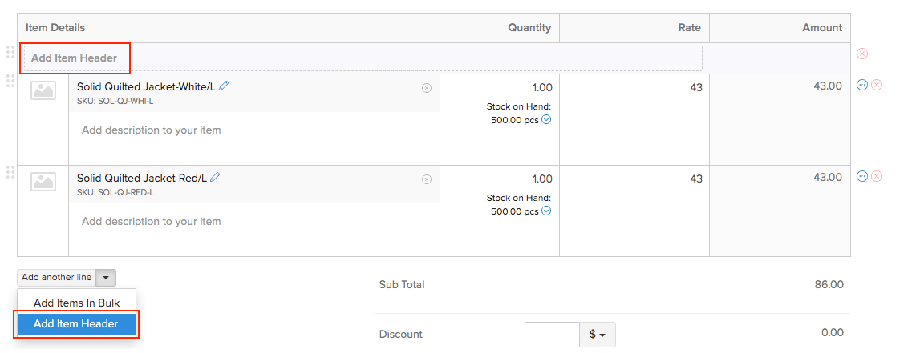Click the White/L jacket image placeholder

click(x=43, y=90)
